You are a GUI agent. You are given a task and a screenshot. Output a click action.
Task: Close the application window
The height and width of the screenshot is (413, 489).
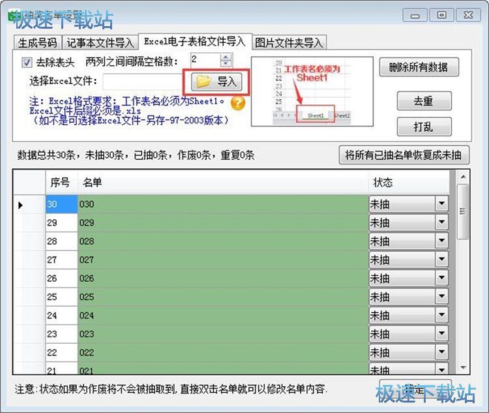pyautogui.click(x=468, y=15)
